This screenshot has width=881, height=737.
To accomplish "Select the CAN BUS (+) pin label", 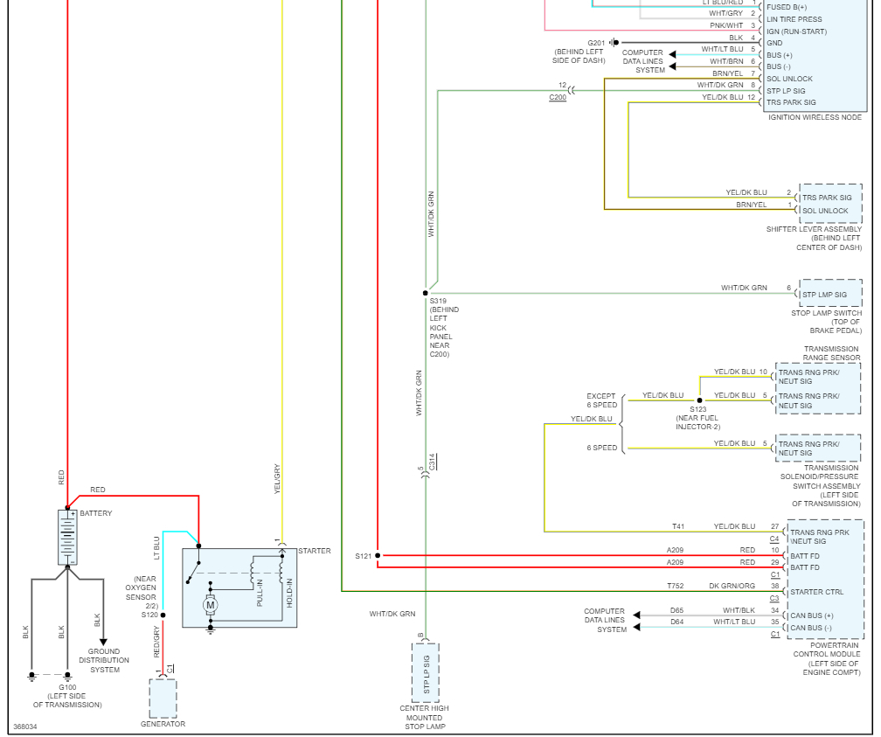I will pos(811,615).
